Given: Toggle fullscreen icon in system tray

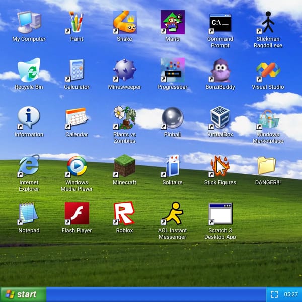Looking at the screenshot, I should coord(274,294).
